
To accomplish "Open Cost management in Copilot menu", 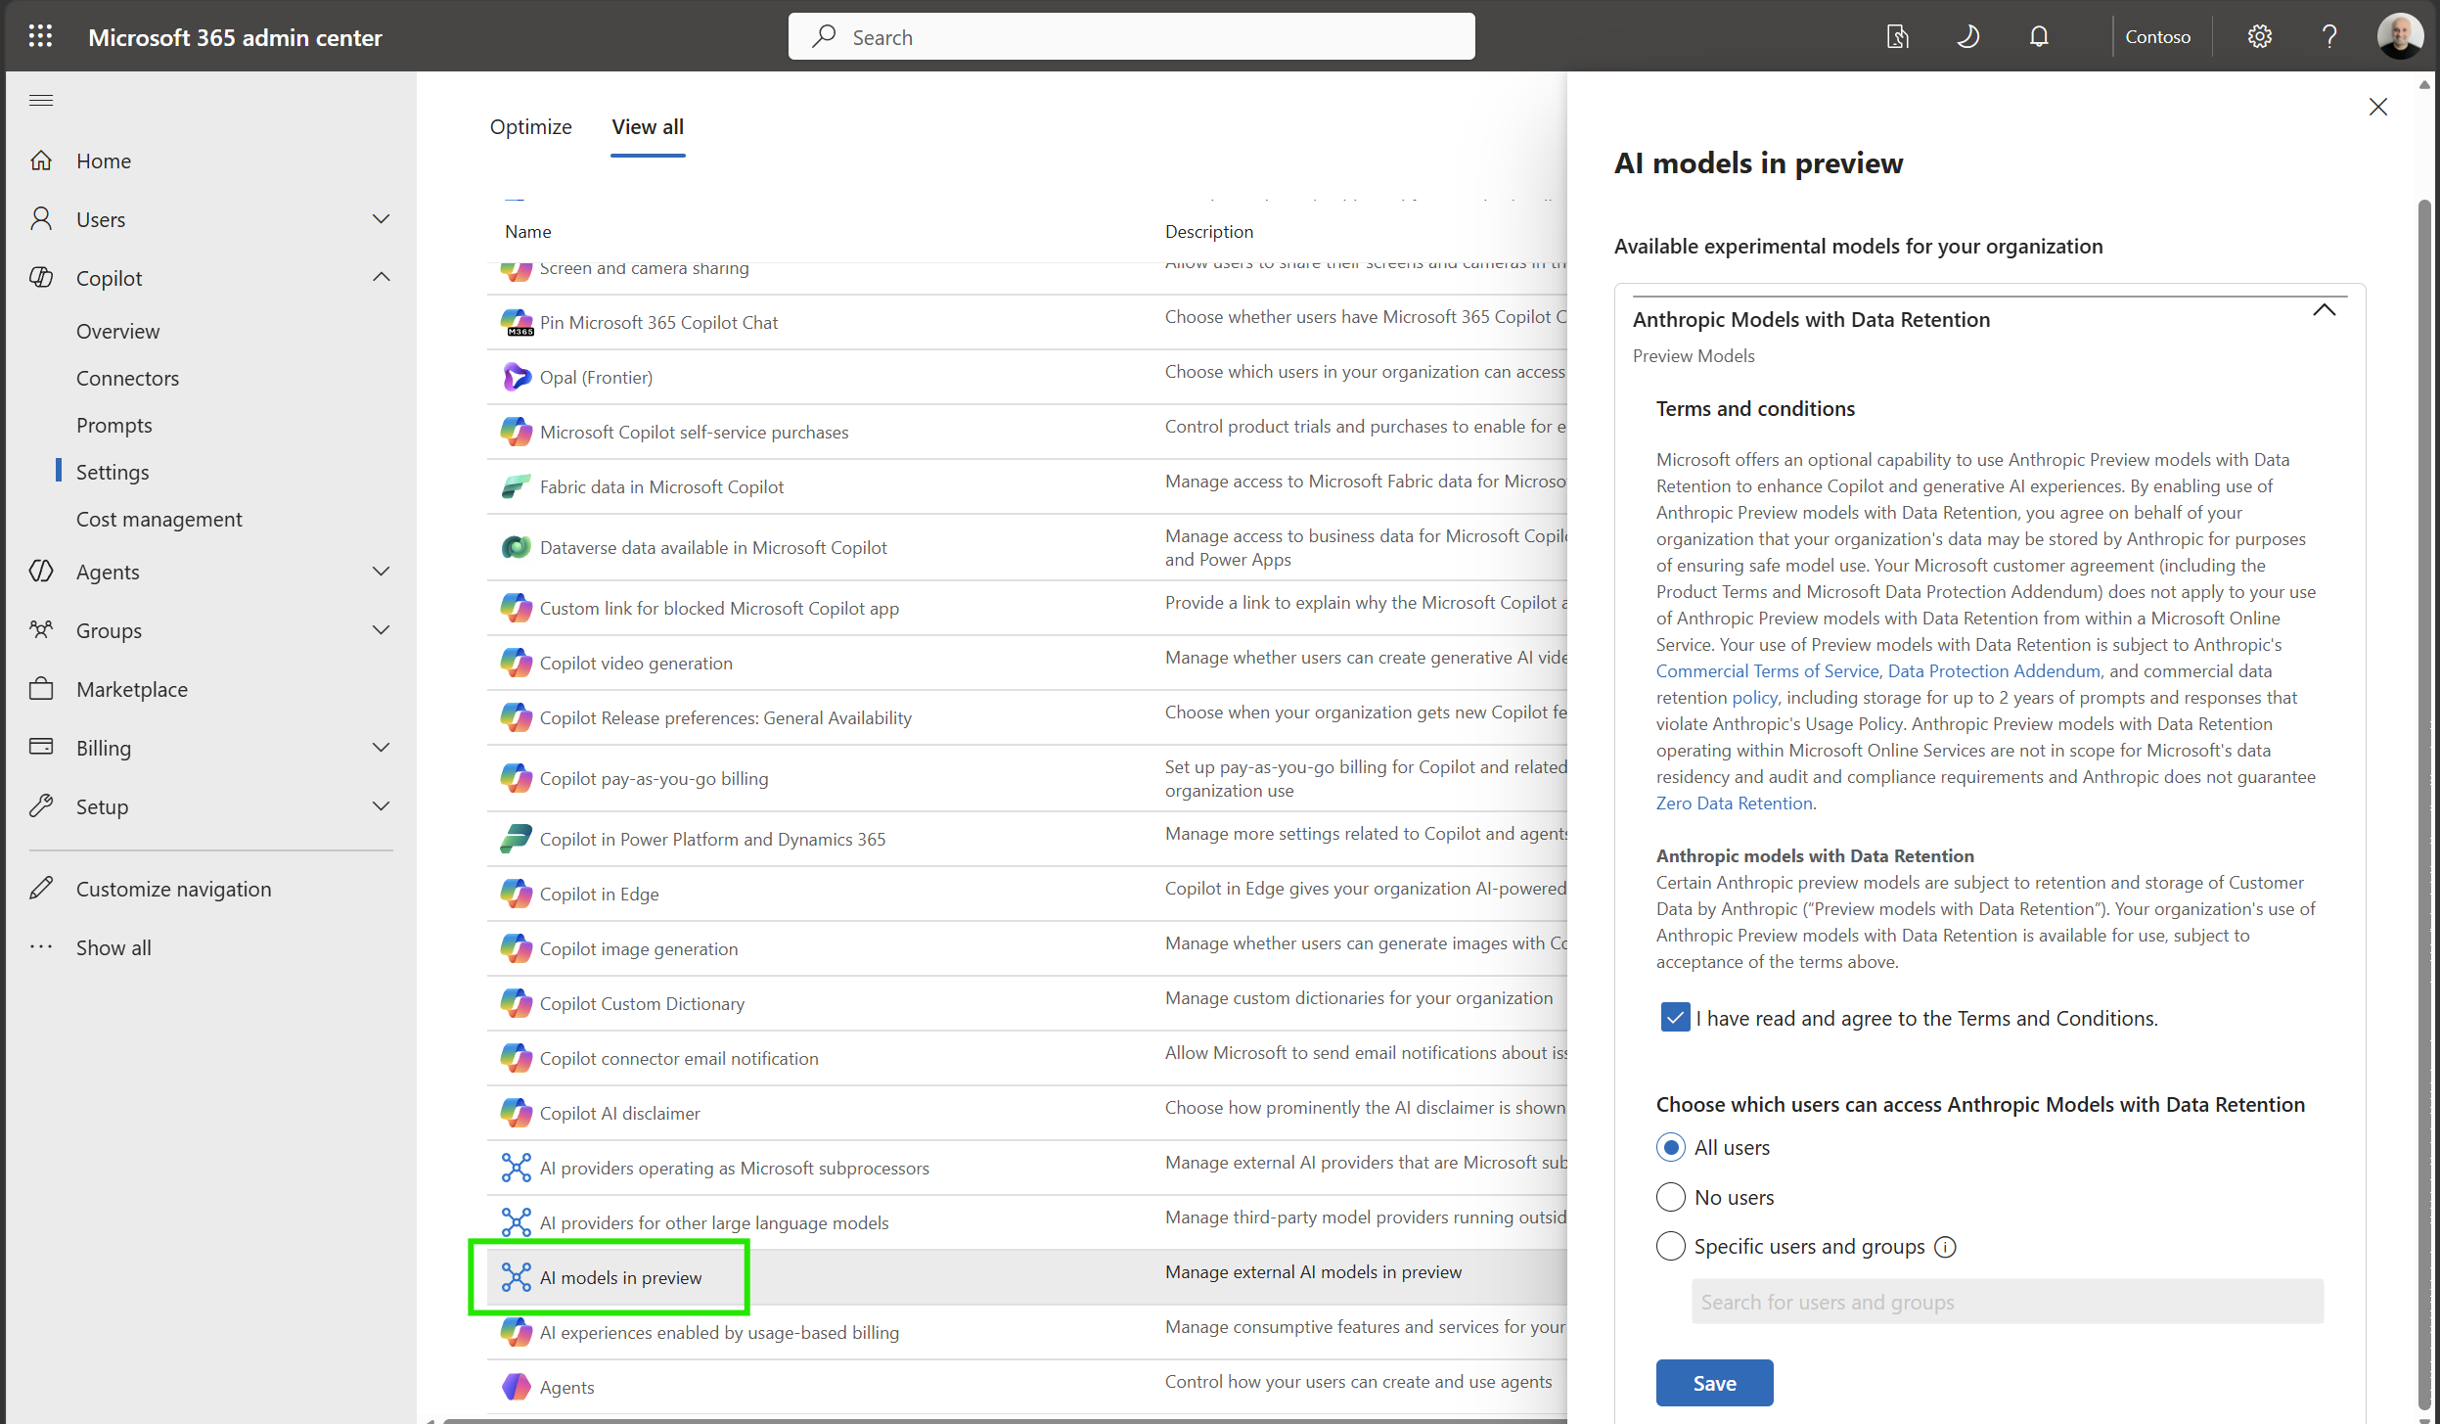I will [159, 520].
